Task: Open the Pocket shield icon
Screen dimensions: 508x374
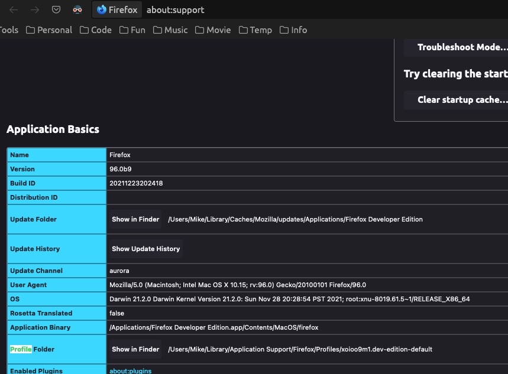Action: (x=56, y=9)
